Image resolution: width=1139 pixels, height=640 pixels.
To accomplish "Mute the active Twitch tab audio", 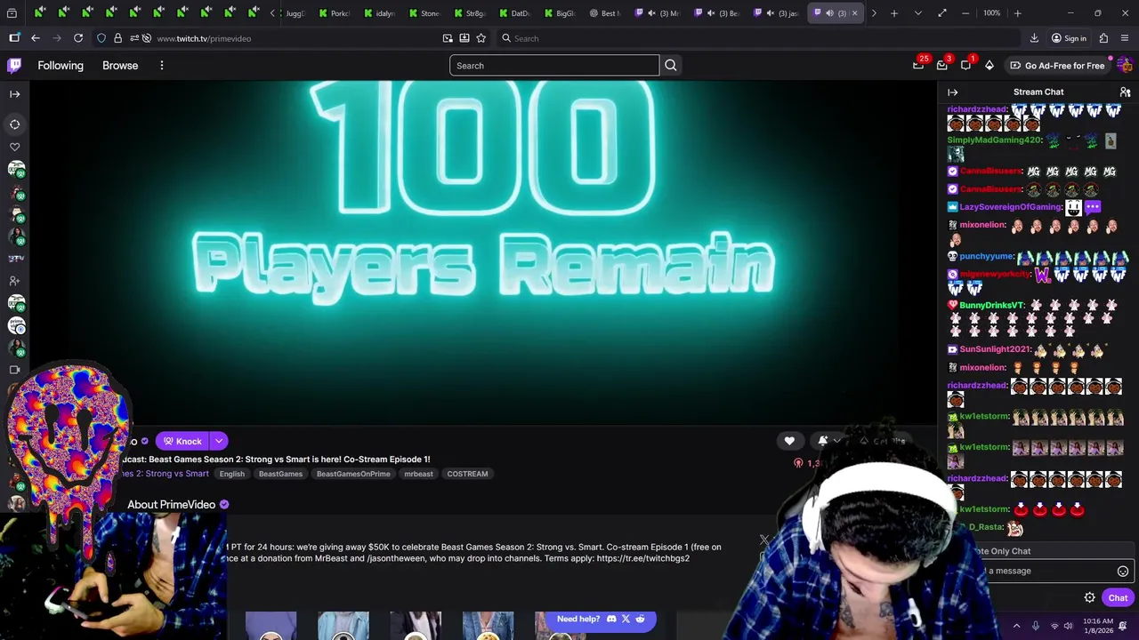I will 829,13.
